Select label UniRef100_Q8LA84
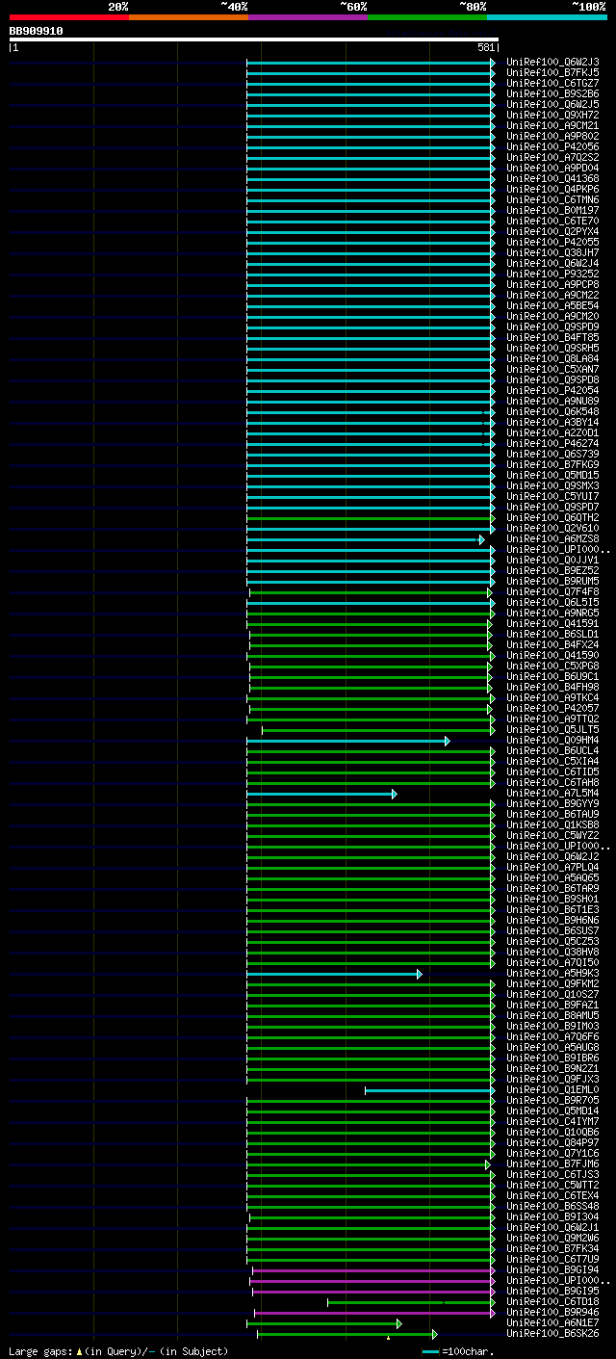 pos(552,358)
